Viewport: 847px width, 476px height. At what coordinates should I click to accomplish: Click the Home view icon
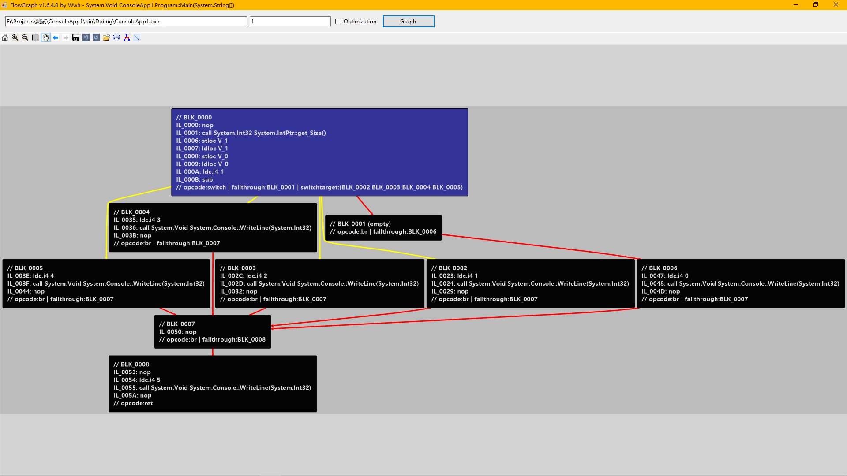[5, 38]
